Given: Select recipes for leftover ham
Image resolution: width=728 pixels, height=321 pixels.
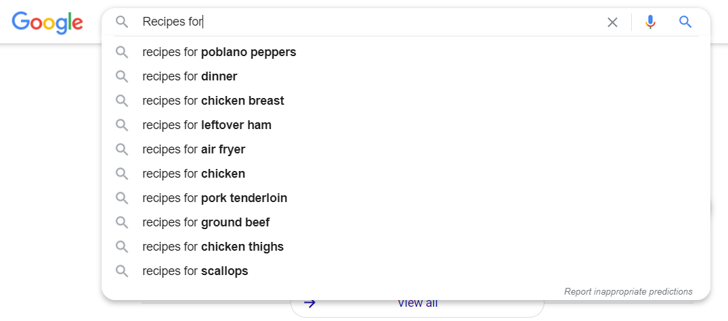Looking at the screenshot, I should pyautogui.click(x=406, y=125).
